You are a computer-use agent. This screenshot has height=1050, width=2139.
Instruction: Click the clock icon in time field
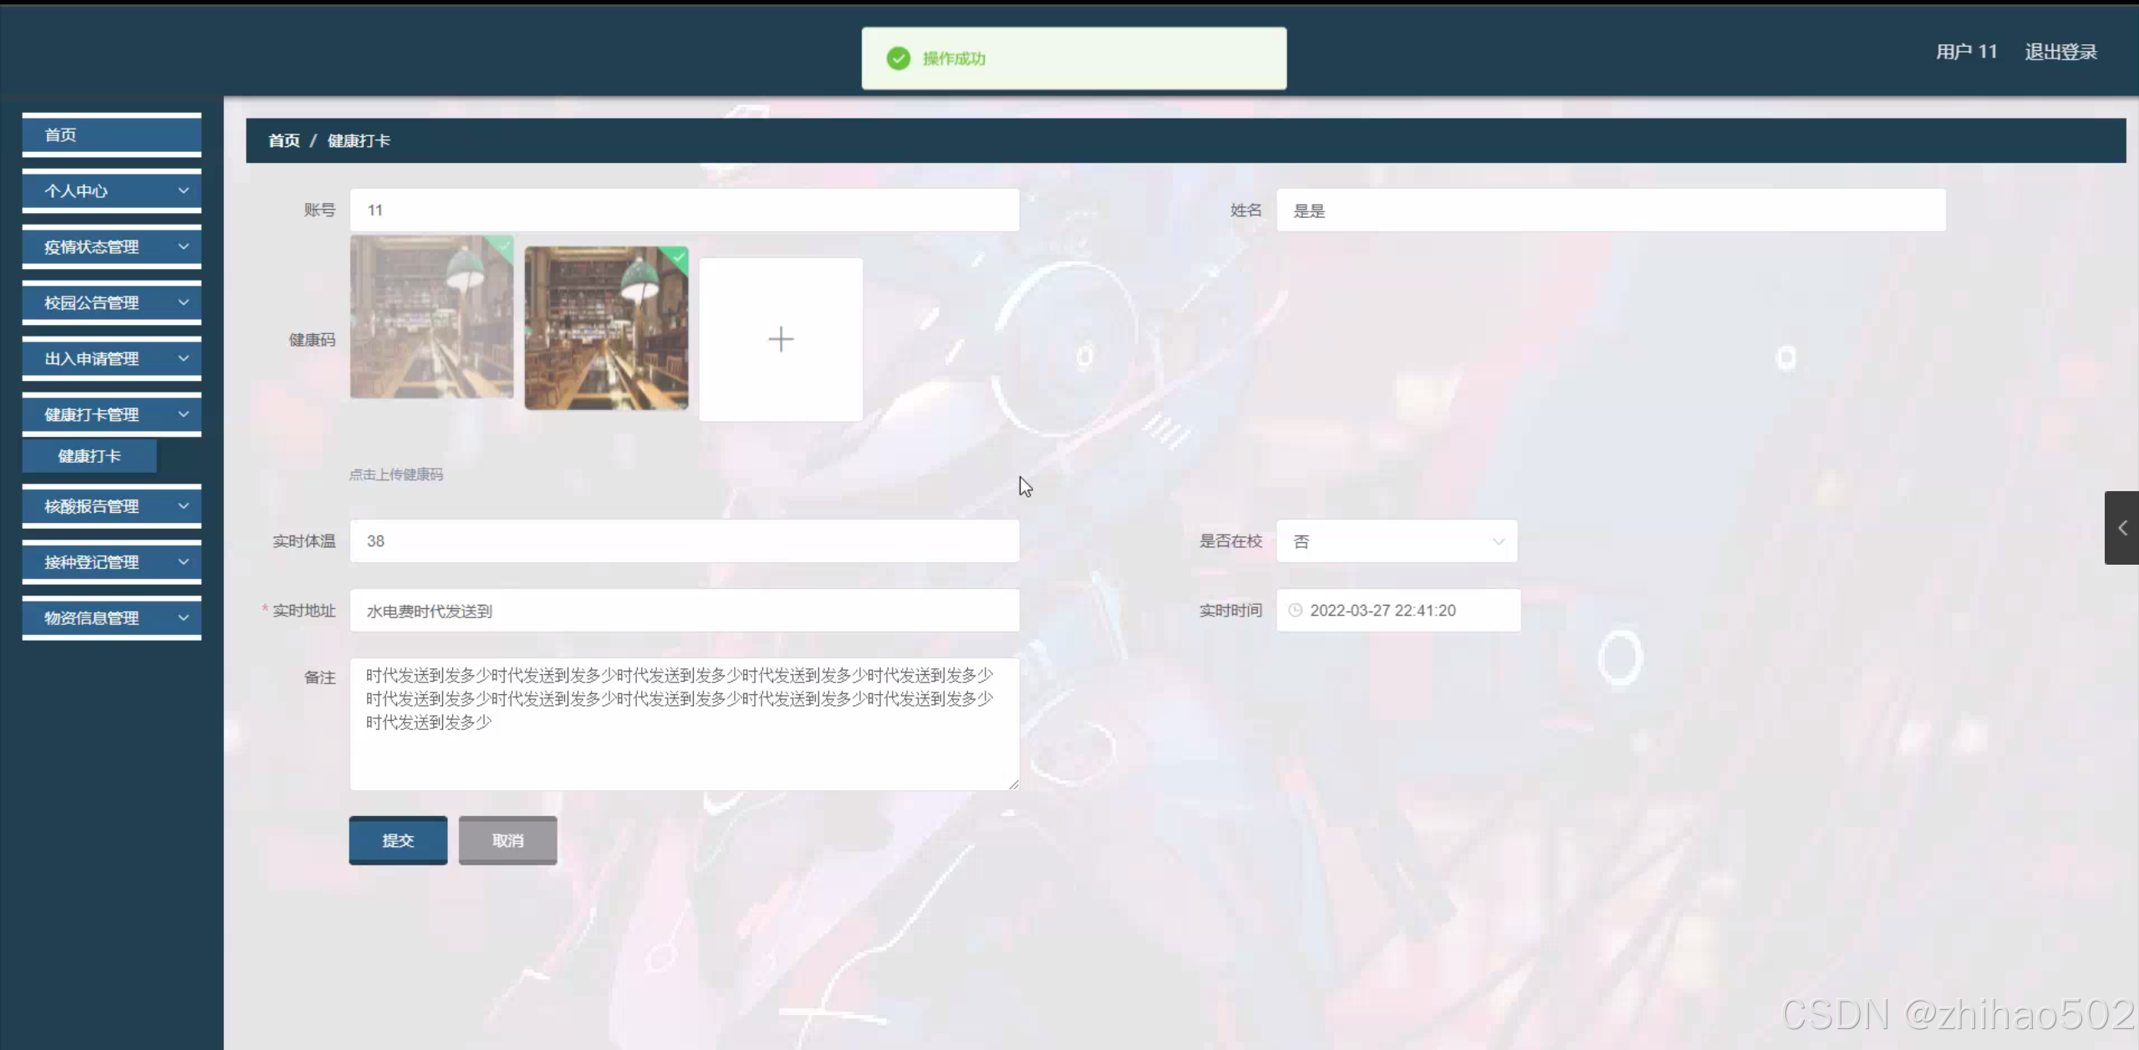pyautogui.click(x=1295, y=611)
